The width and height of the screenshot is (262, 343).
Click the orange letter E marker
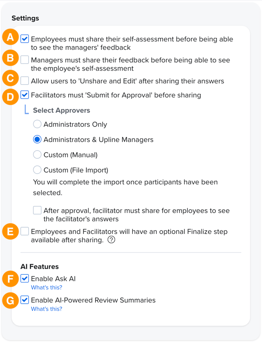click(11, 232)
